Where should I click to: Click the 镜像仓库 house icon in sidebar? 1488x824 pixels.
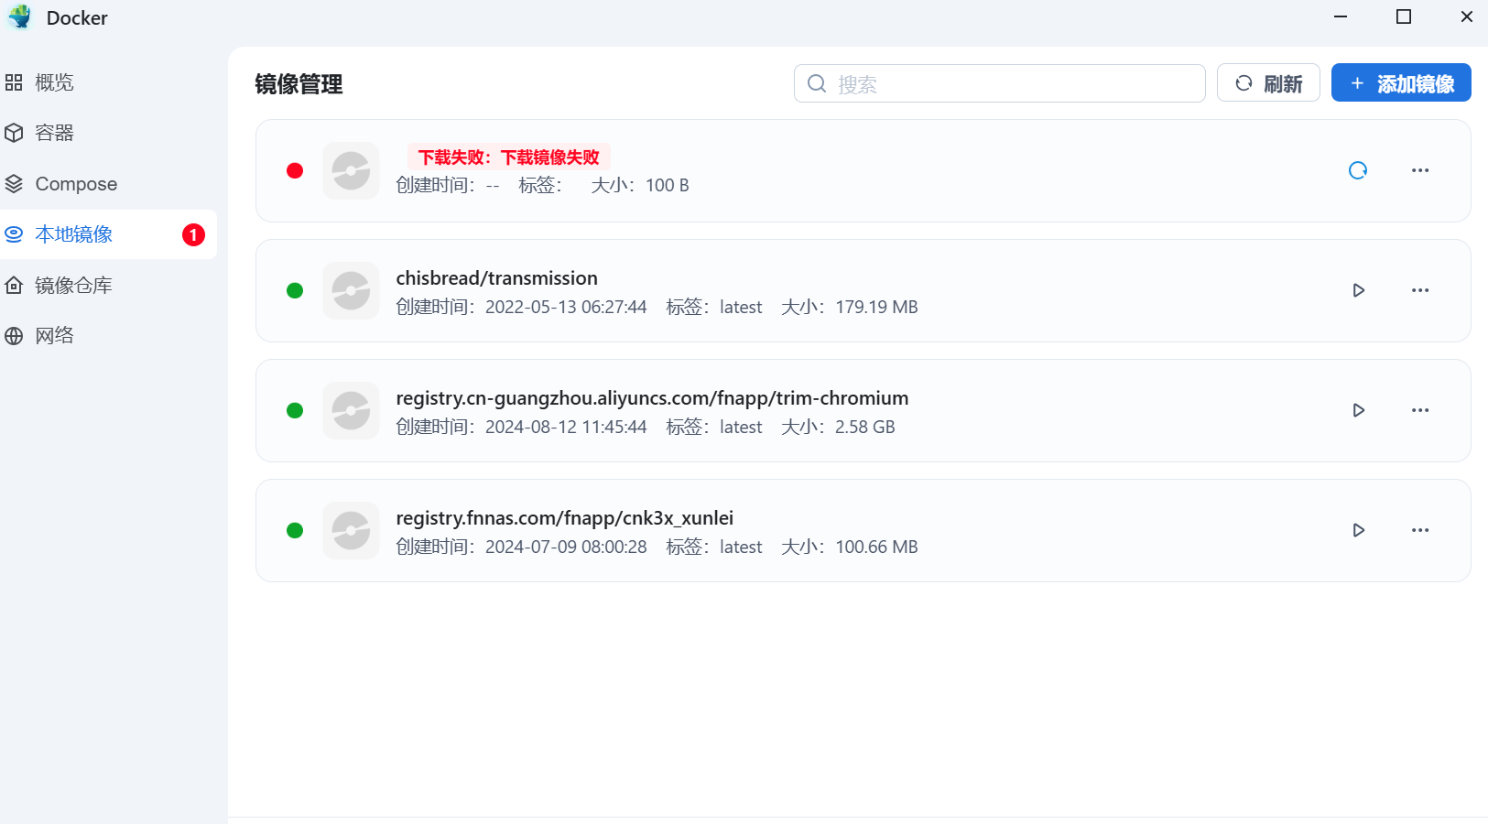click(x=14, y=286)
